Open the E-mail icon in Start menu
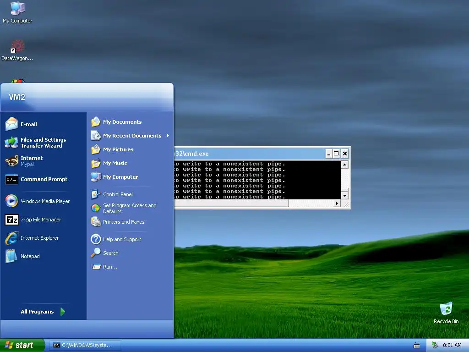Screen dimensions: 469x352 (11, 124)
